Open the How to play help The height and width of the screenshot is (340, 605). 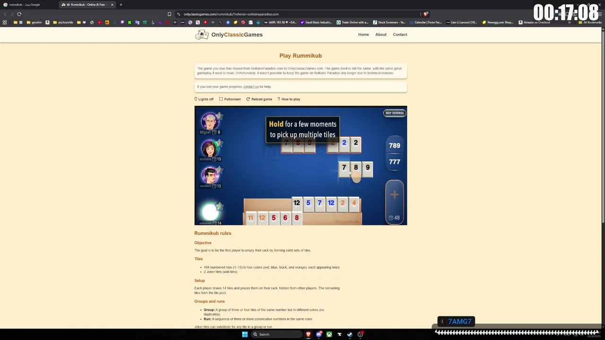289,99
